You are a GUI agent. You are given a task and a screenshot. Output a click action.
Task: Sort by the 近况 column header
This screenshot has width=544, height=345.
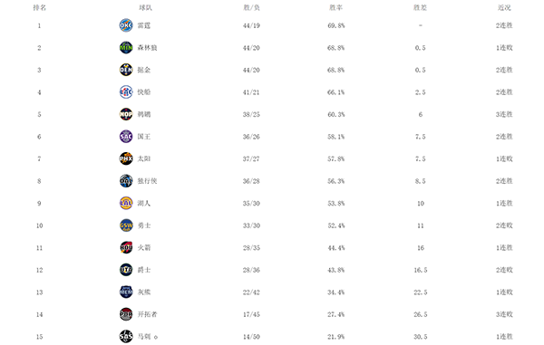tap(504, 7)
